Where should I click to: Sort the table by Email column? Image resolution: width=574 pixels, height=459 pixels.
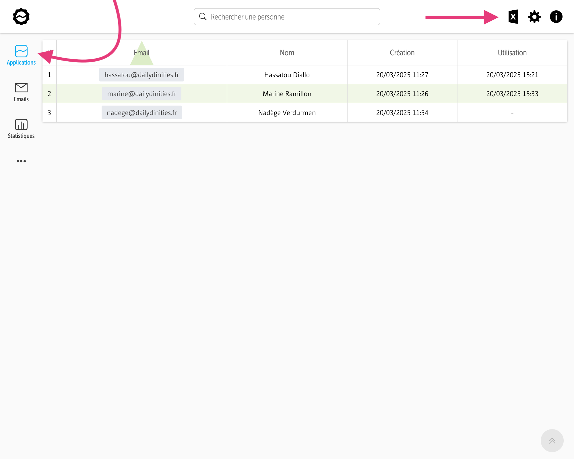point(141,53)
